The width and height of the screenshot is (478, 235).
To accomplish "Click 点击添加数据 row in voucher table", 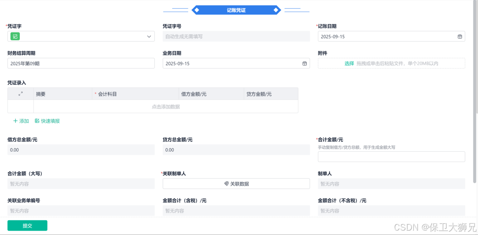I will pos(166,107).
